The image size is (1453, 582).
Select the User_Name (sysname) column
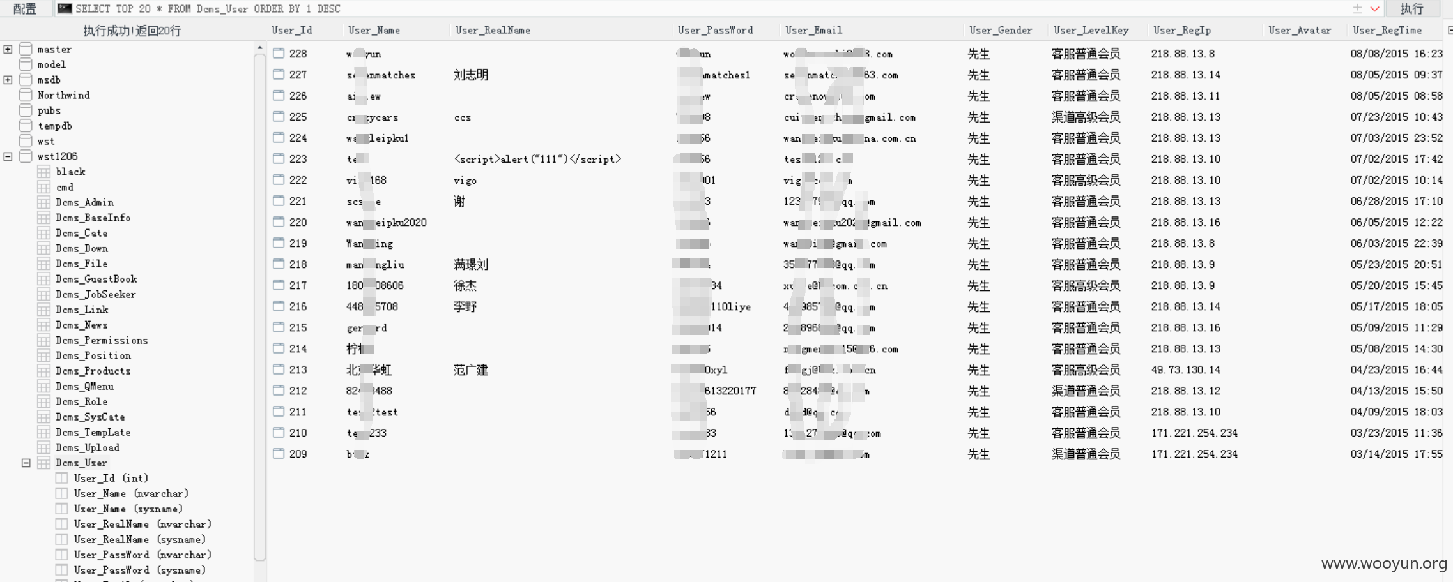click(128, 509)
